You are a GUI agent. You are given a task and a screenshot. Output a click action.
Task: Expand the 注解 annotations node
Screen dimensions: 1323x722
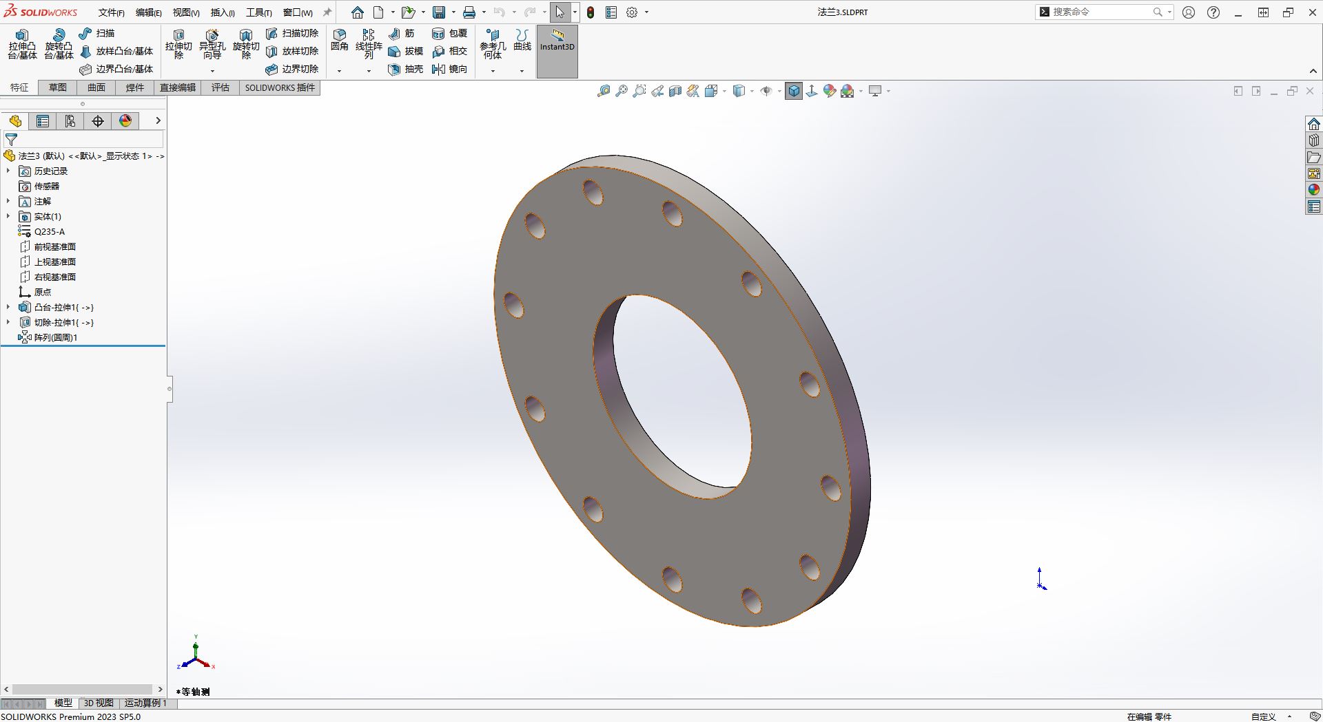8,201
